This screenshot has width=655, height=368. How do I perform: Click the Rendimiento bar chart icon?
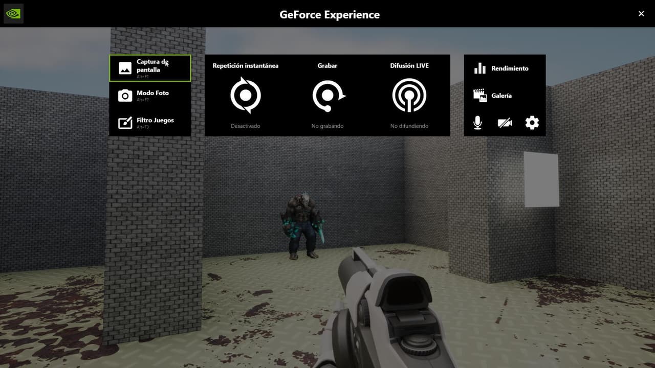pyautogui.click(x=479, y=68)
